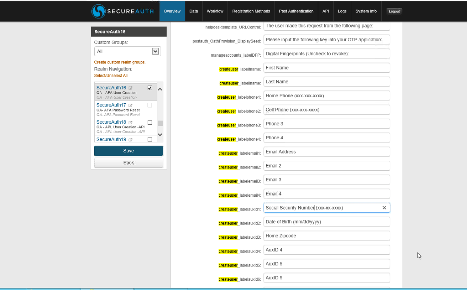The height and width of the screenshot is (290, 467).
Task: Follow Create custom realm groups link
Action: 120,62
